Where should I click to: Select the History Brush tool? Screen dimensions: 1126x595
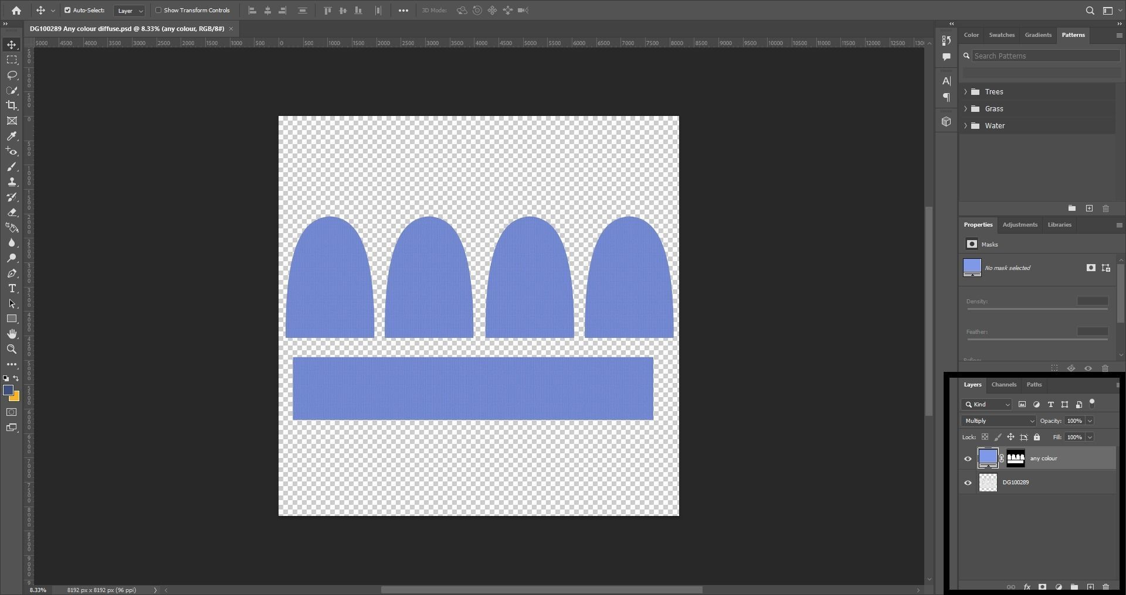pos(12,197)
